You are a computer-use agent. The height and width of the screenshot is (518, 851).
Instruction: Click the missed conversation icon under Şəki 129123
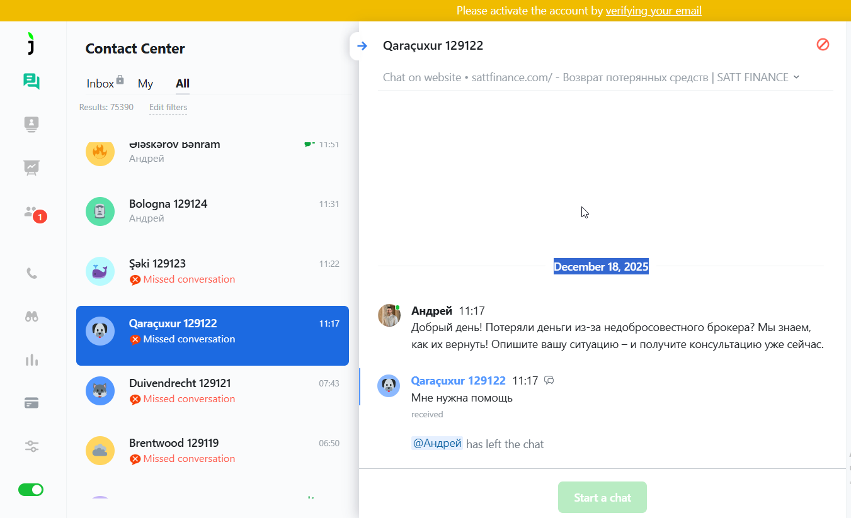pyautogui.click(x=135, y=280)
